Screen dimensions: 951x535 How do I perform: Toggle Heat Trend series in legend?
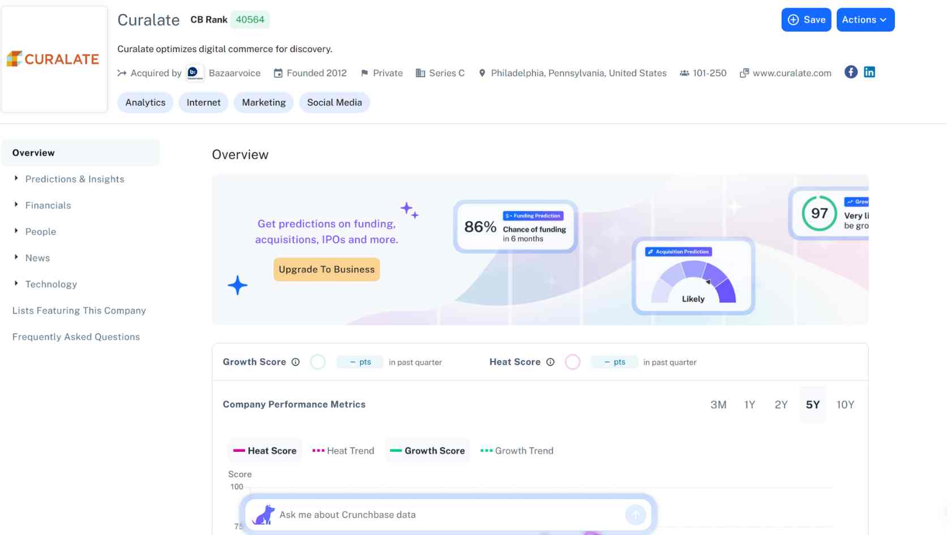(343, 451)
